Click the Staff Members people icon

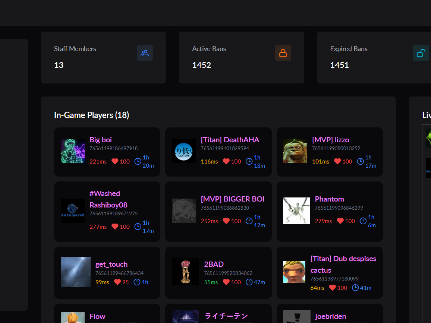pyautogui.click(x=145, y=53)
